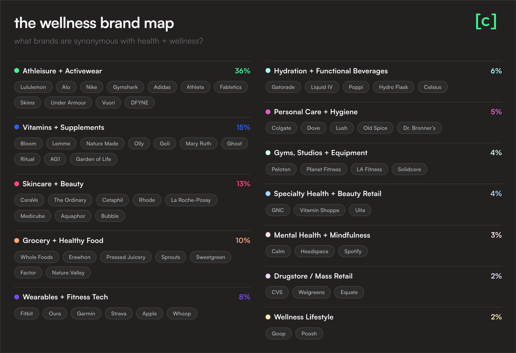Click the 15% value
The image size is (516, 353).
tap(243, 127)
